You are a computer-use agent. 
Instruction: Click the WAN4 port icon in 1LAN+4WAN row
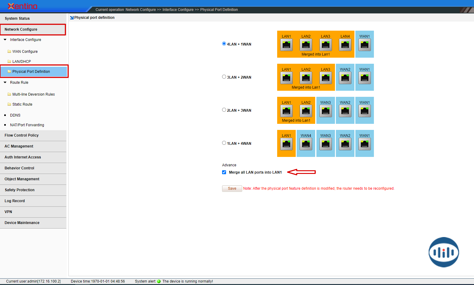(x=306, y=144)
